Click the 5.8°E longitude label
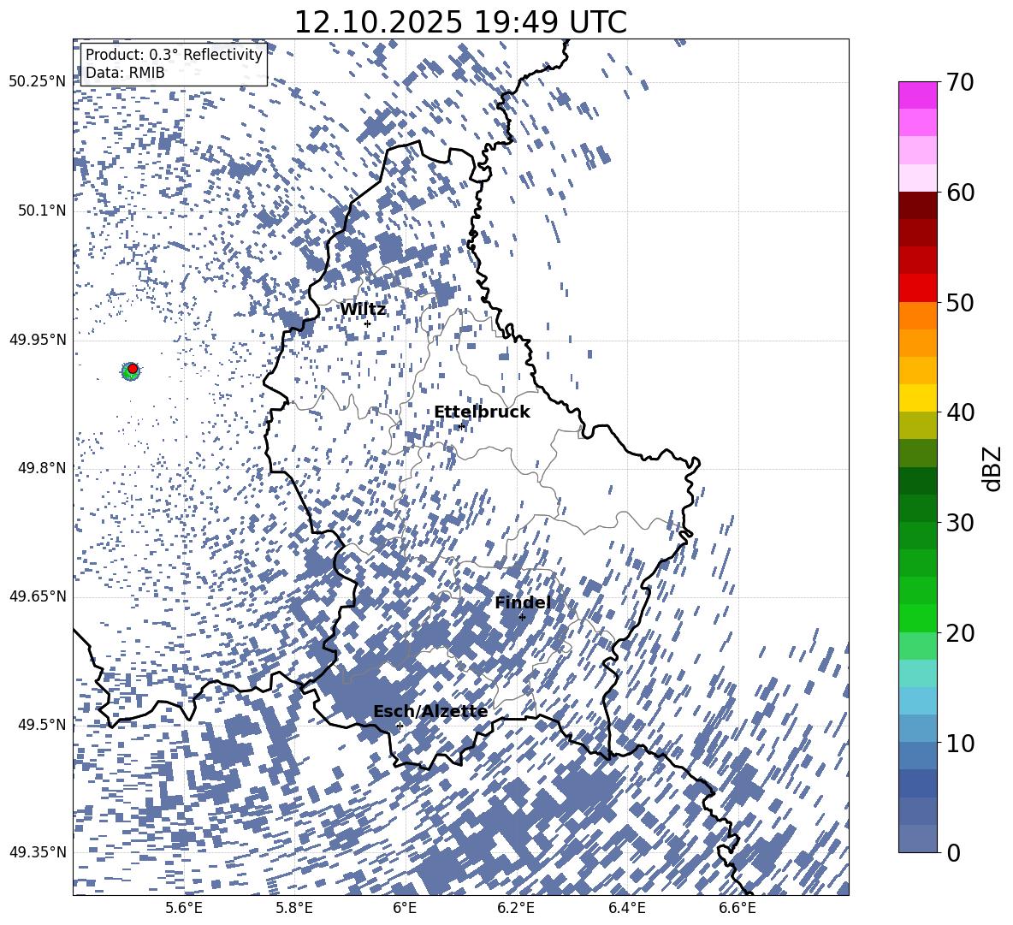 pos(294,909)
